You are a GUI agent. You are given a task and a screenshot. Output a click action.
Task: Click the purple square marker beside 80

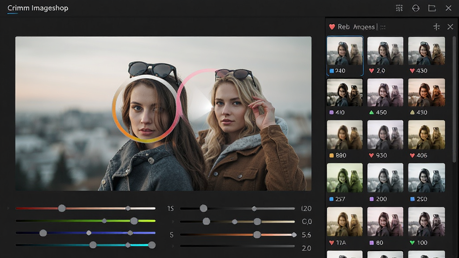pos(372,243)
